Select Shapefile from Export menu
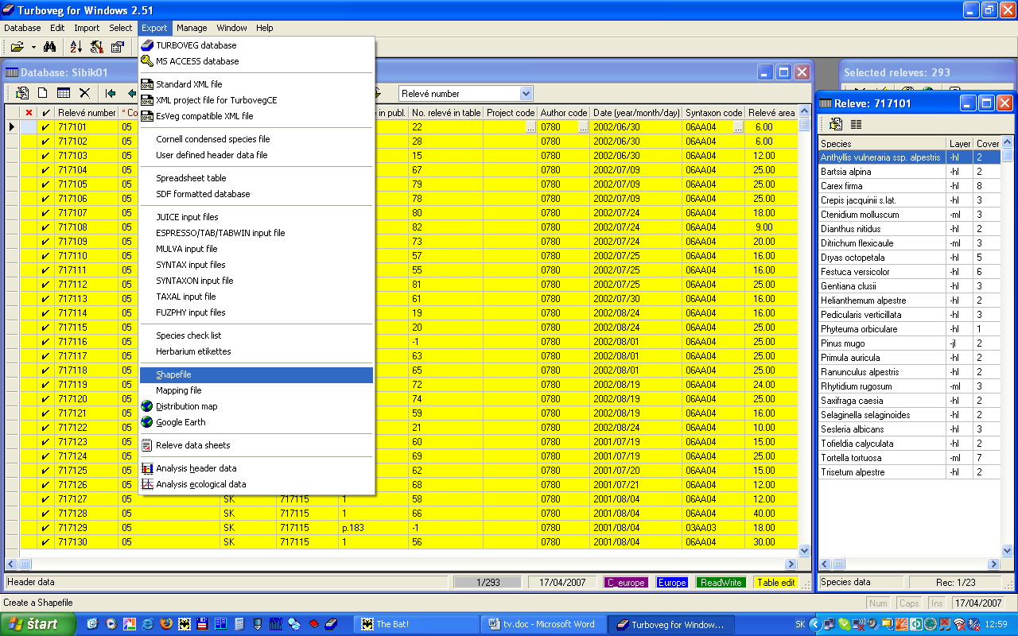The image size is (1018, 636). coord(256,374)
